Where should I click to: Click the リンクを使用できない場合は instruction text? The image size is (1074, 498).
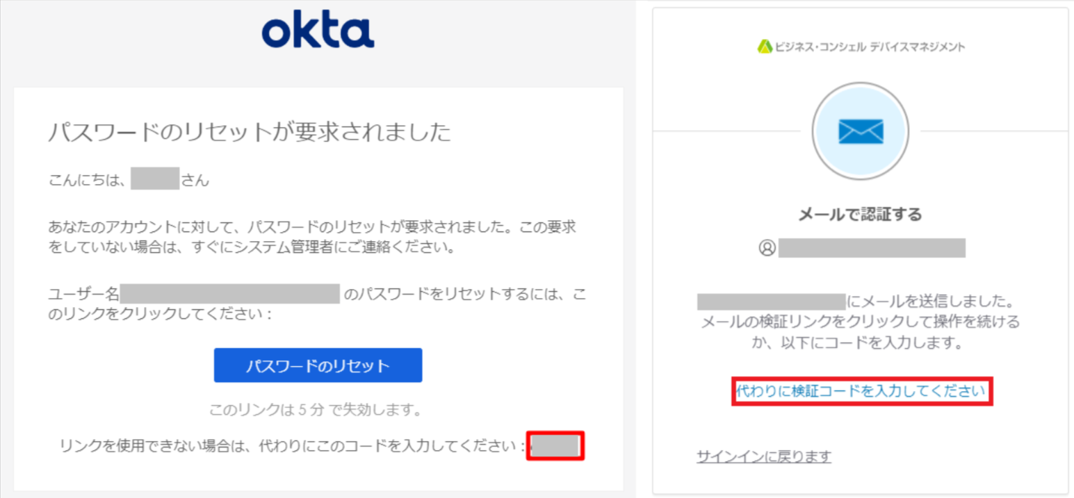(x=292, y=447)
